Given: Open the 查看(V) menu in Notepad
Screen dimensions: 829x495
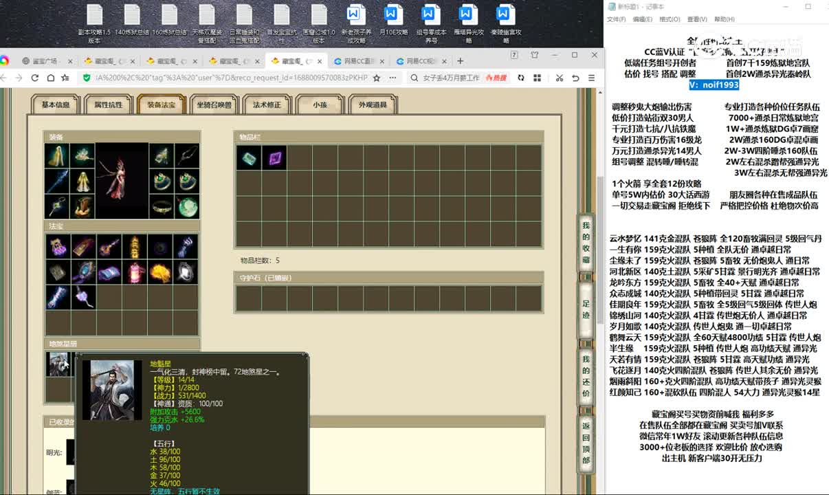Looking at the screenshot, I should coord(697,19).
